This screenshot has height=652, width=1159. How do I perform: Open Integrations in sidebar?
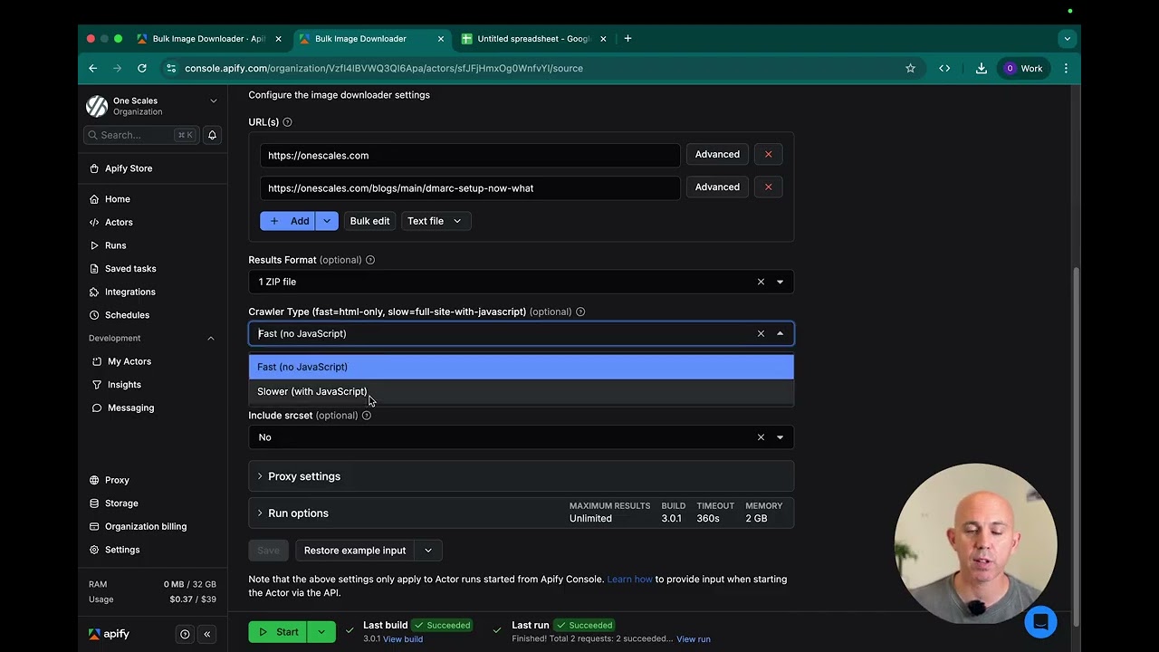tap(129, 292)
